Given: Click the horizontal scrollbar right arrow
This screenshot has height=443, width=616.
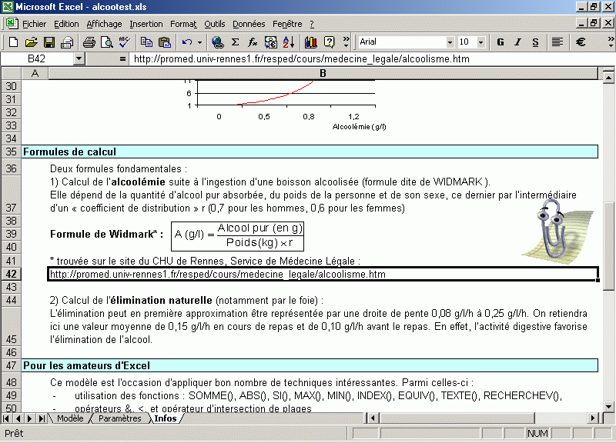Looking at the screenshot, I should click(593, 418).
